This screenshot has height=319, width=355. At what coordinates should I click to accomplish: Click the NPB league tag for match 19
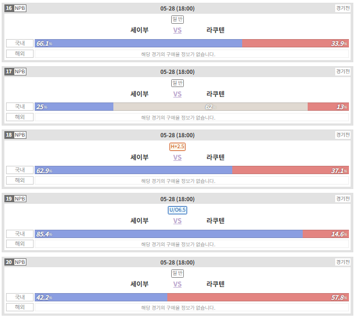pos(20,199)
